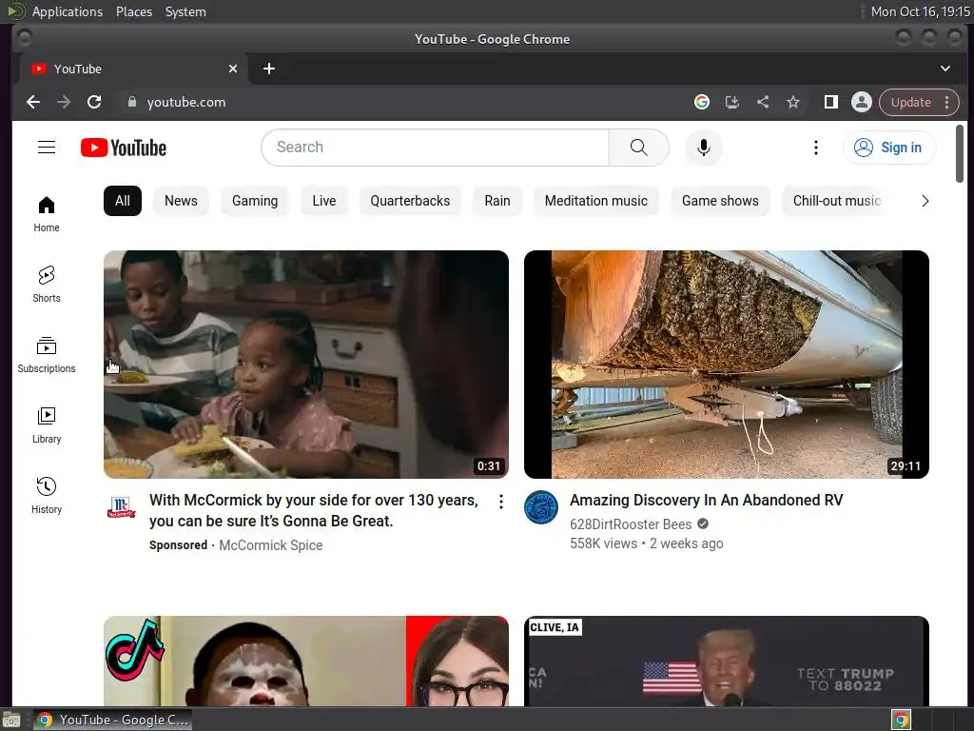The width and height of the screenshot is (974, 731).
Task: Select the Gaming filter chip
Action: click(x=255, y=201)
